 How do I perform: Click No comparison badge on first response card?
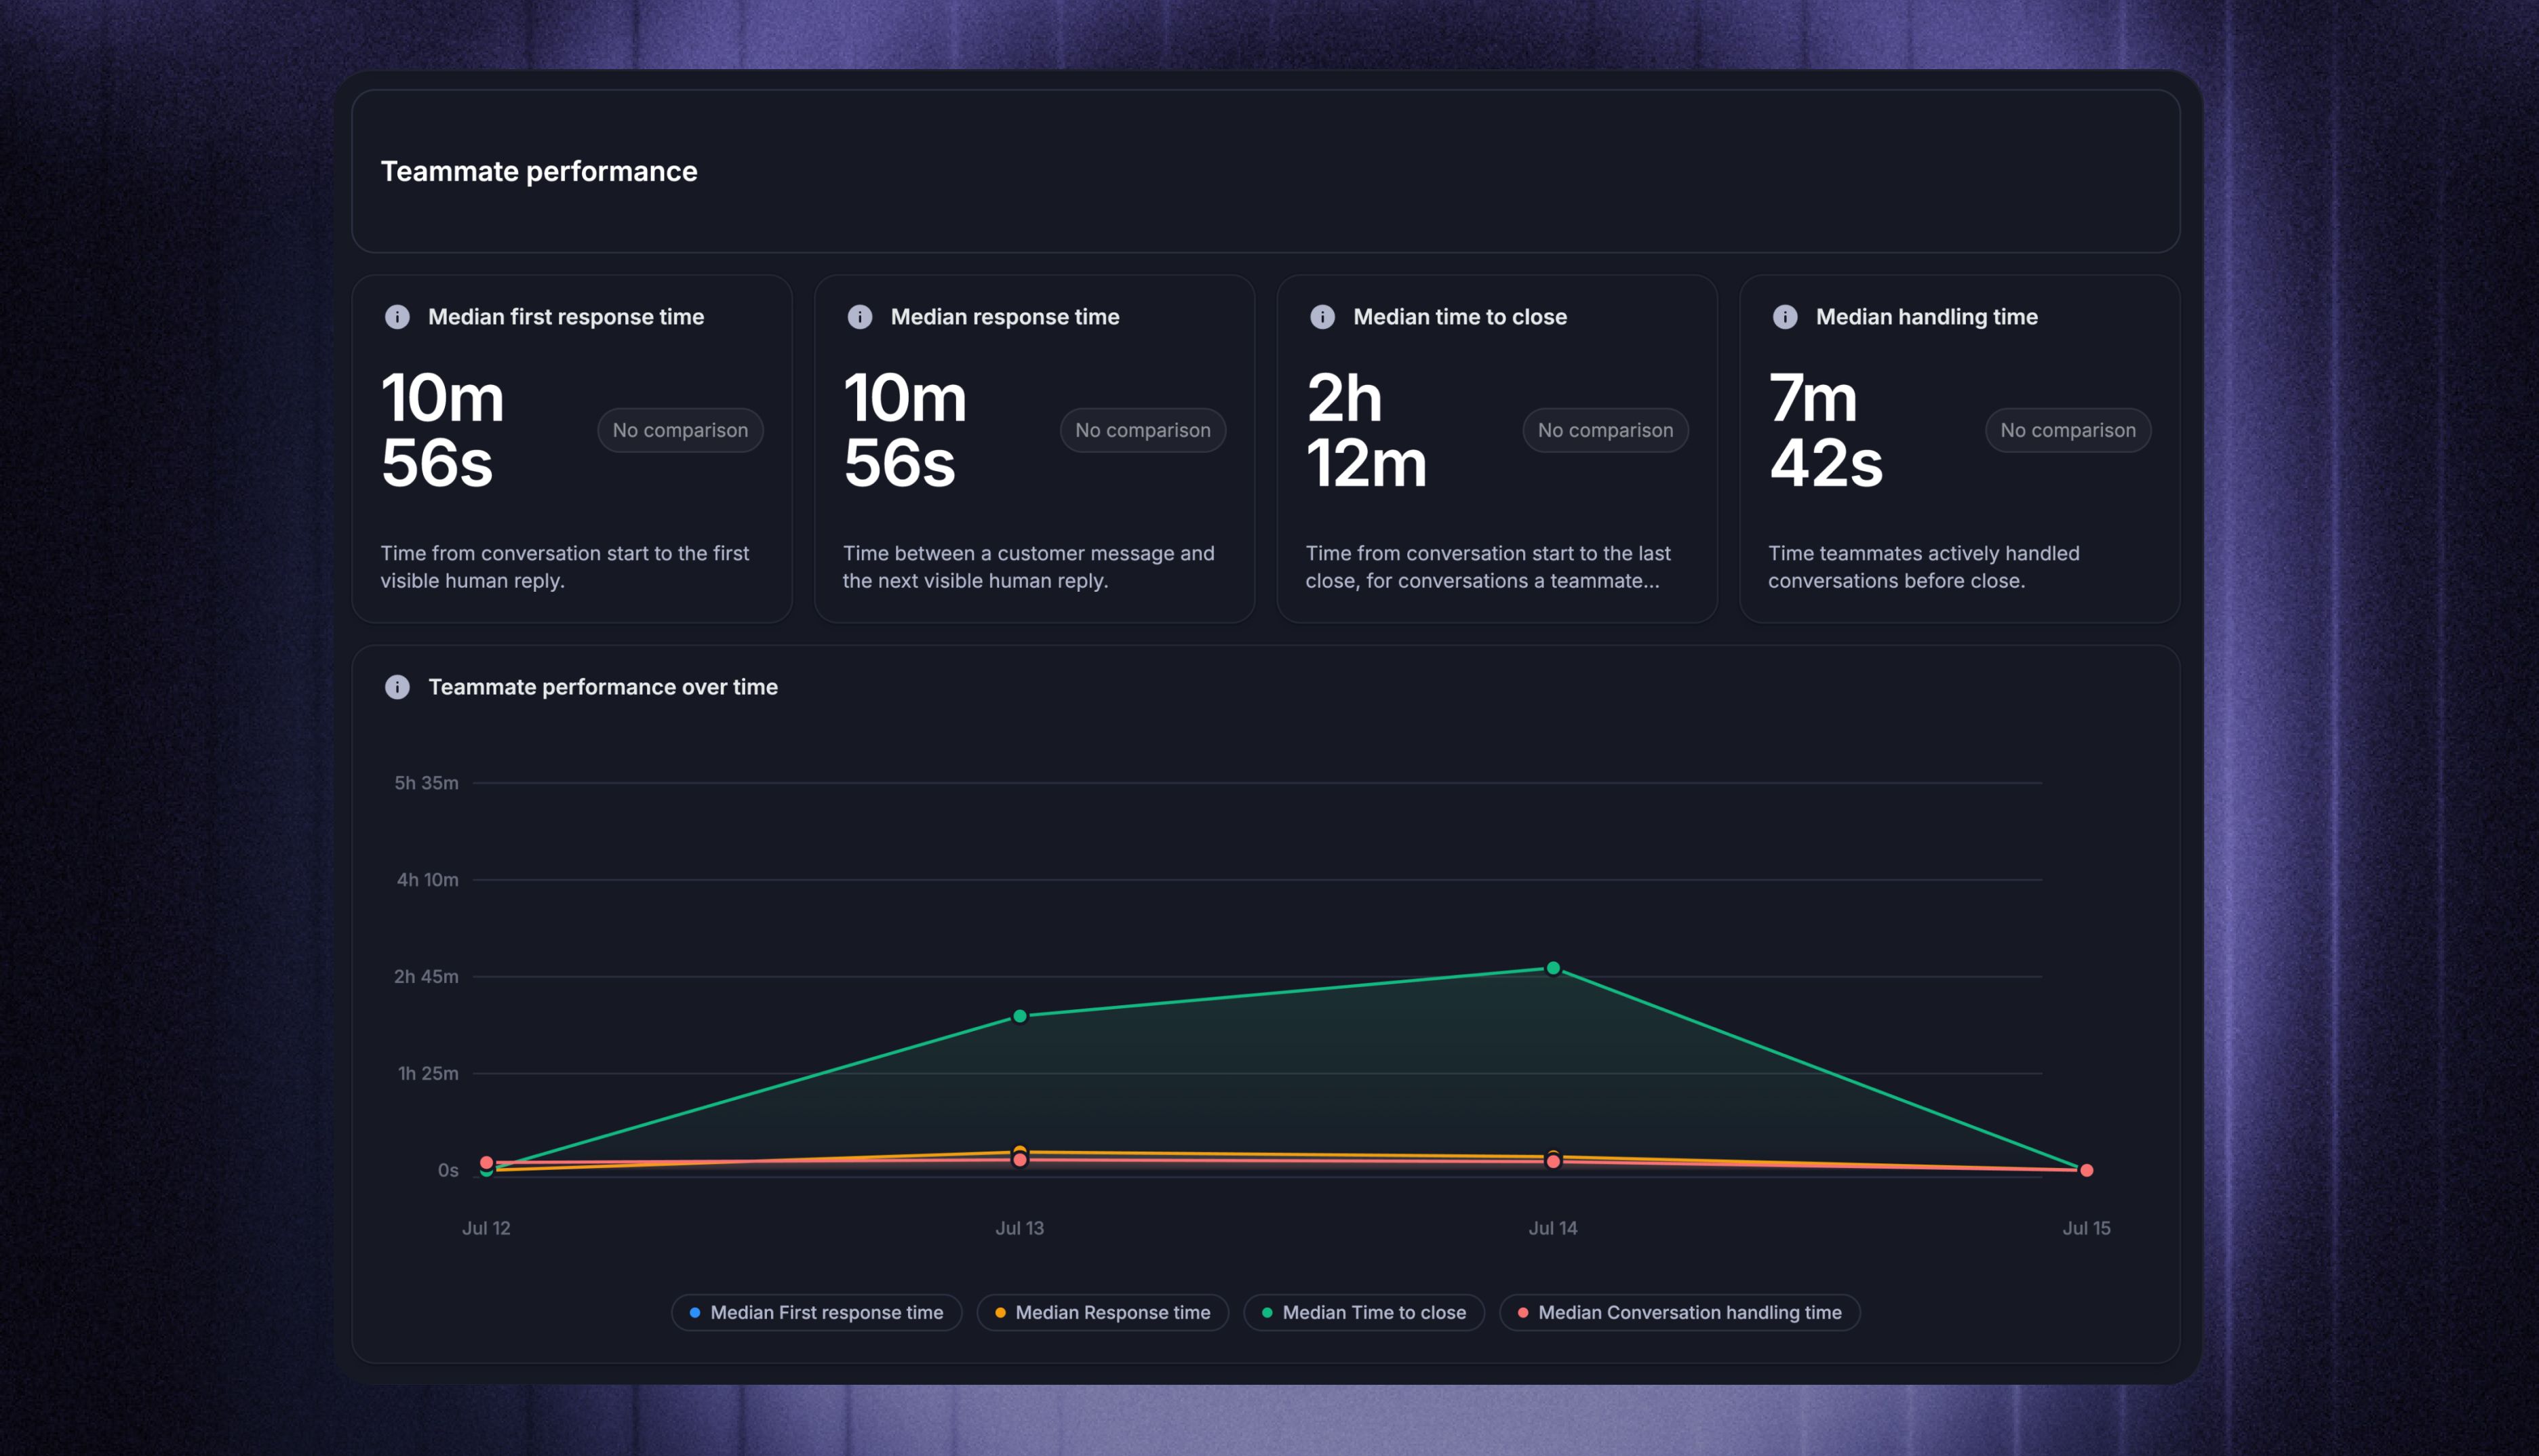(680, 430)
